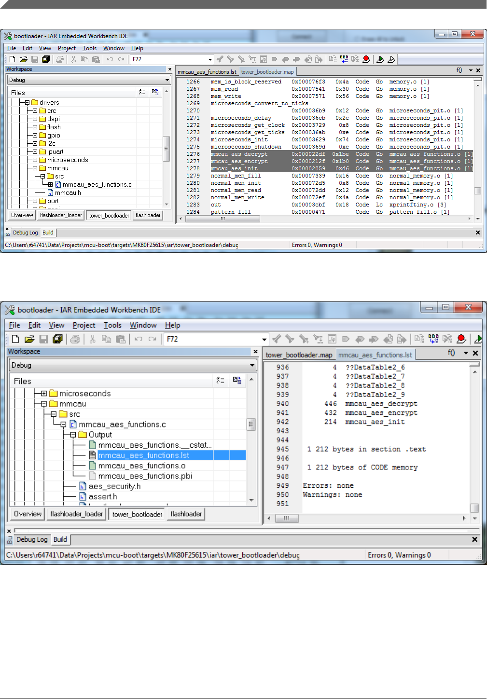
Task: Click Cut icon in upper window toolbar
Action: pyautogui.click(x=73, y=59)
